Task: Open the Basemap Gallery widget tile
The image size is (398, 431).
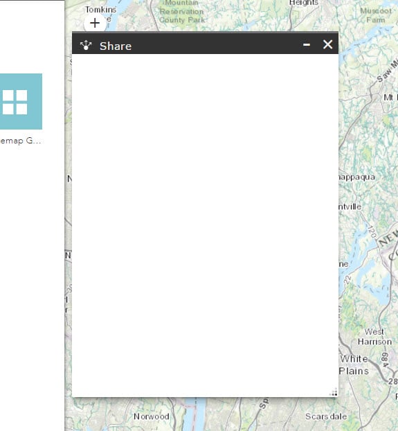Action: click(x=21, y=101)
